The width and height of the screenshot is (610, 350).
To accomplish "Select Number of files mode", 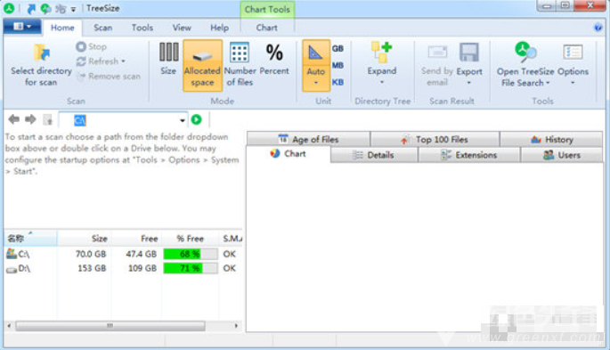I will tap(240, 64).
